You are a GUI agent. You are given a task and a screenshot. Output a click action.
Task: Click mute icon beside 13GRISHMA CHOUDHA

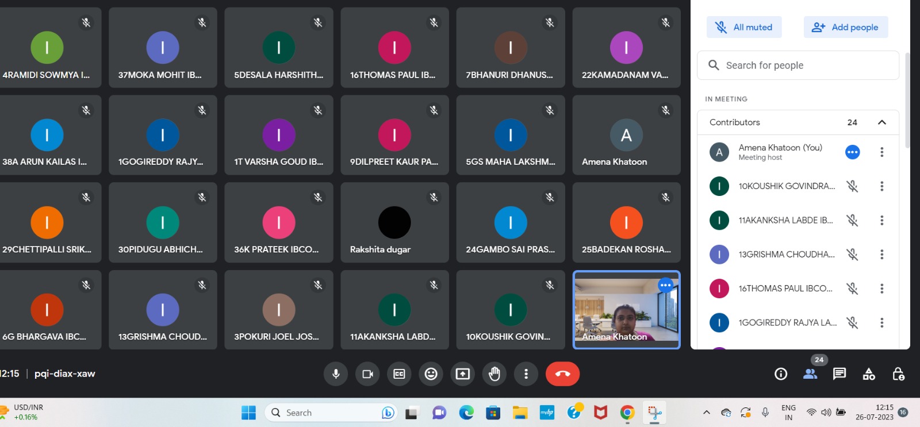[852, 255]
